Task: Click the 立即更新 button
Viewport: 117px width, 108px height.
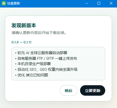Action: click(93, 90)
